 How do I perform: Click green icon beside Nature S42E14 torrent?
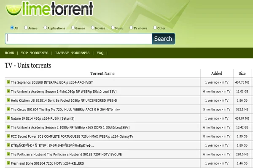pos(8,118)
